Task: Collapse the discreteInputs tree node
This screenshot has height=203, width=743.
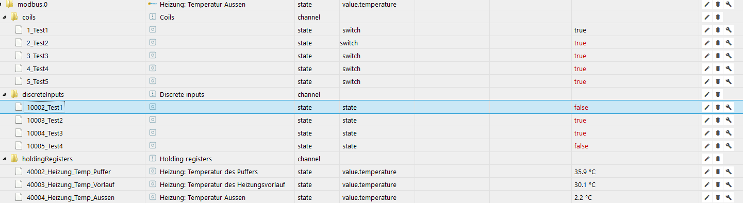Action: (5, 94)
